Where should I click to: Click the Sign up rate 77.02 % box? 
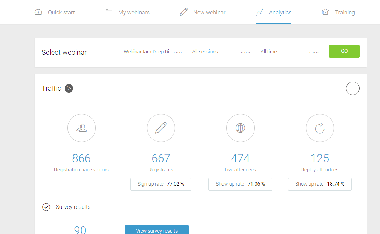(x=161, y=184)
